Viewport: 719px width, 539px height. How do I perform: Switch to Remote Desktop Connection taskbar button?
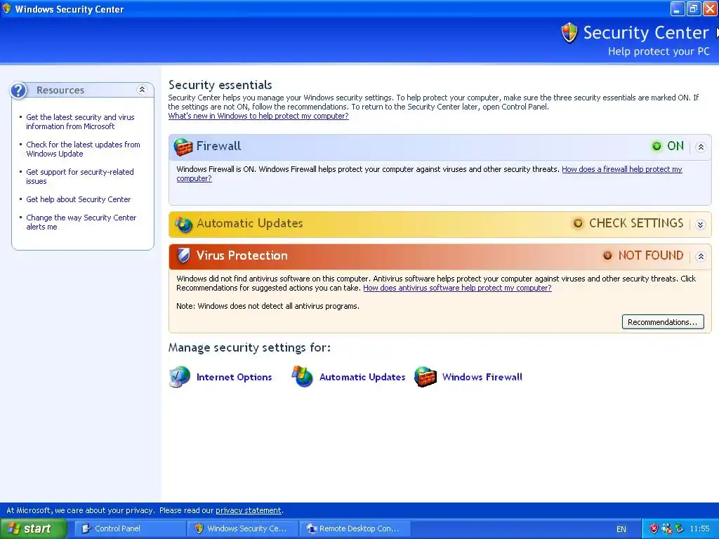point(355,528)
